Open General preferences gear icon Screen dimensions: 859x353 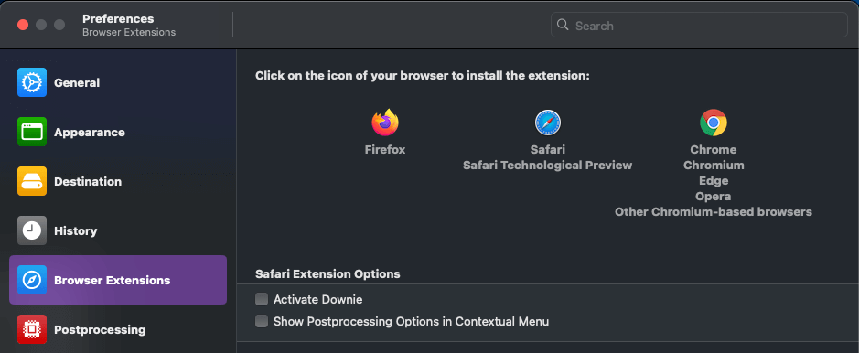coord(32,82)
